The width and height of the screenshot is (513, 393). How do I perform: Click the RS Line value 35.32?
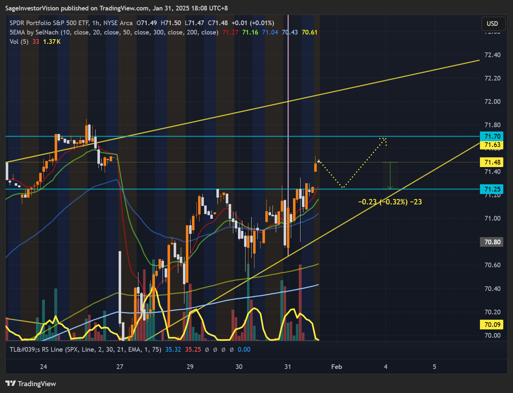click(x=173, y=350)
